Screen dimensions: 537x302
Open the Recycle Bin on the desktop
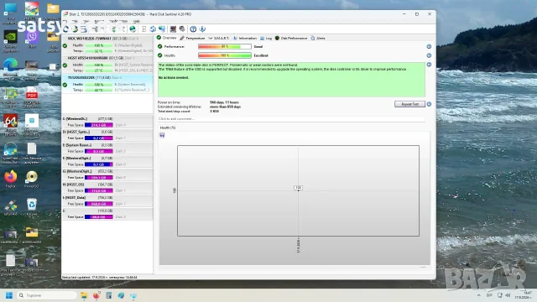coord(32,207)
